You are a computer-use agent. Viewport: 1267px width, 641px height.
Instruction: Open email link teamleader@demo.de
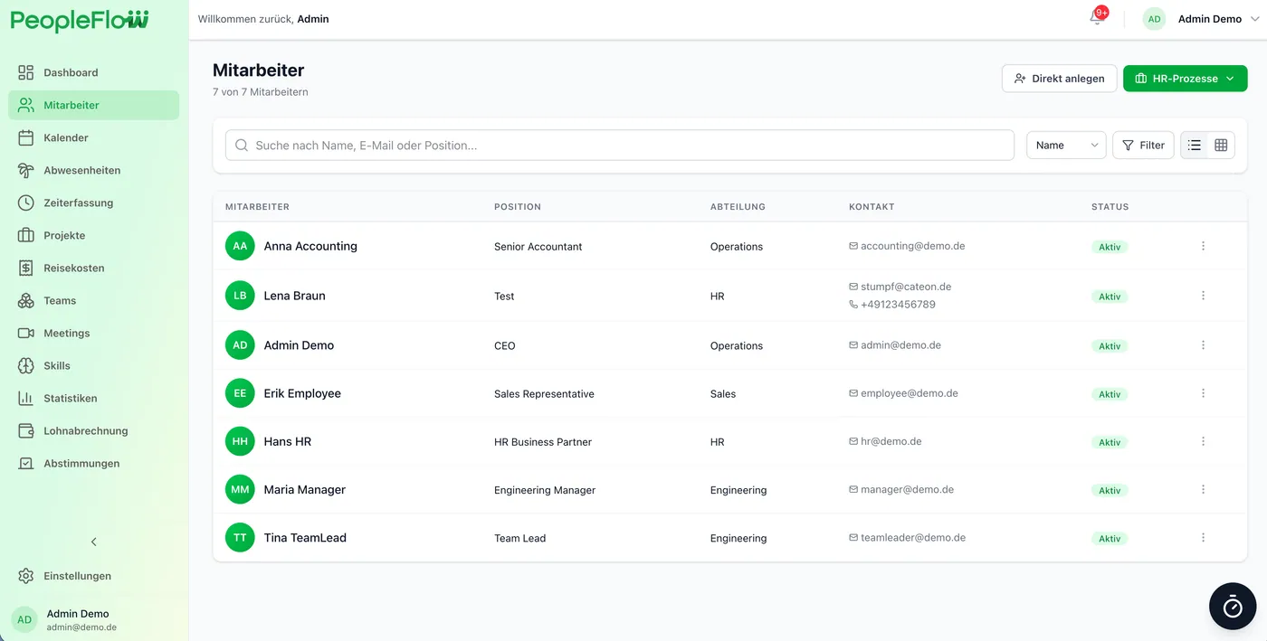(913, 537)
